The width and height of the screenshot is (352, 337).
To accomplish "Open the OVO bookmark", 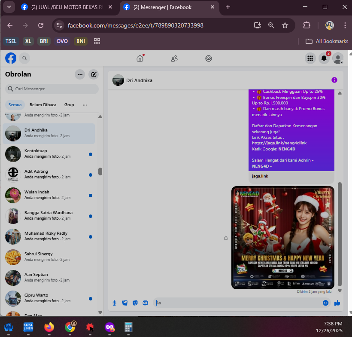I will coord(62,41).
